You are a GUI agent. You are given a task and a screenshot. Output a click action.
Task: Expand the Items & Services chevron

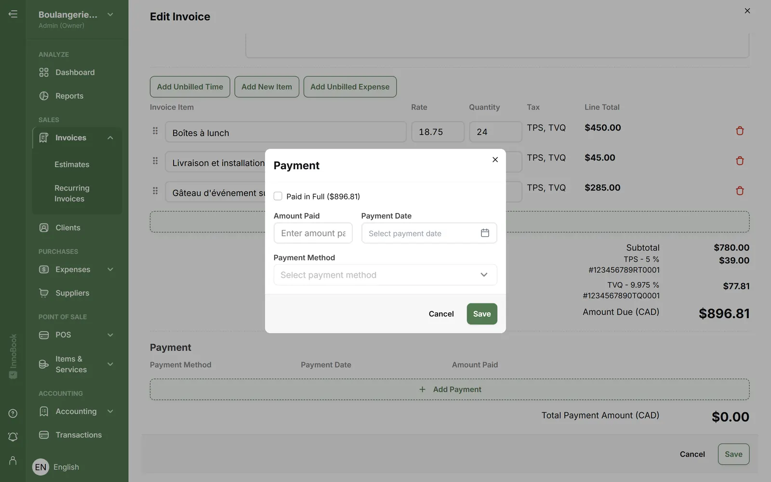tap(110, 364)
